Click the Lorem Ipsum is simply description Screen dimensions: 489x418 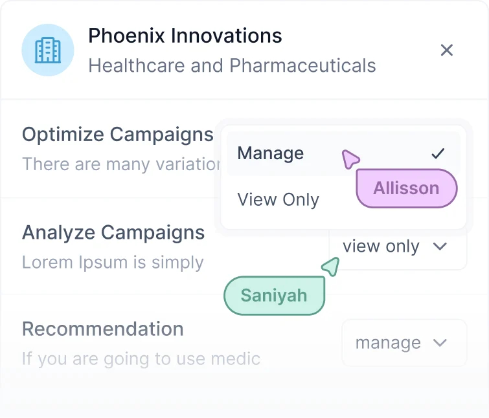[113, 263]
